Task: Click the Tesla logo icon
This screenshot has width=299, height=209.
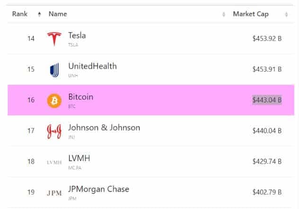Action: [x=54, y=39]
